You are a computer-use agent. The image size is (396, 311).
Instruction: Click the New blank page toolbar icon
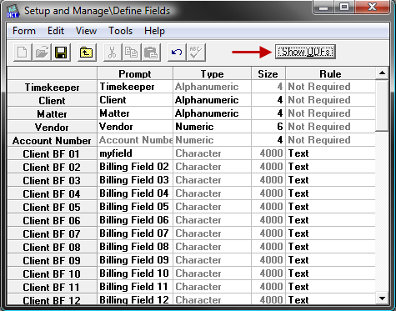tap(23, 53)
